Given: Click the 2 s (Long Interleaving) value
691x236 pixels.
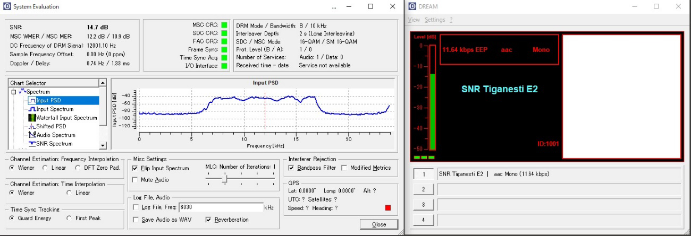Looking at the screenshot, I should (327, 33).
